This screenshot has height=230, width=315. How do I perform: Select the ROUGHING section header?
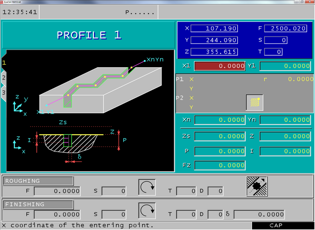coord(38,181)
